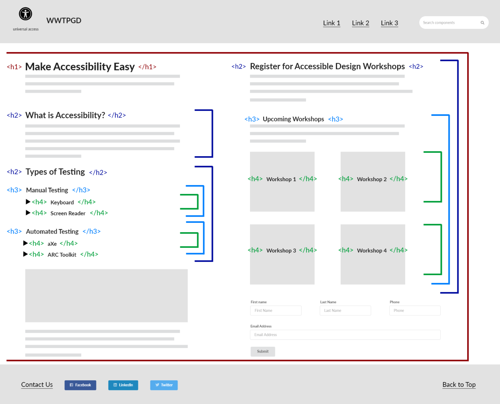Image resolution: width=500 pixels, height=404 pixels.
Task: Expand the ARC Toolkit disclosure triangle
Action: 25,254
